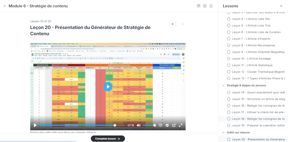Go back using the module back arrow
Screen dimensions: 288x142
pyautogui.click(x=5, y=6)
